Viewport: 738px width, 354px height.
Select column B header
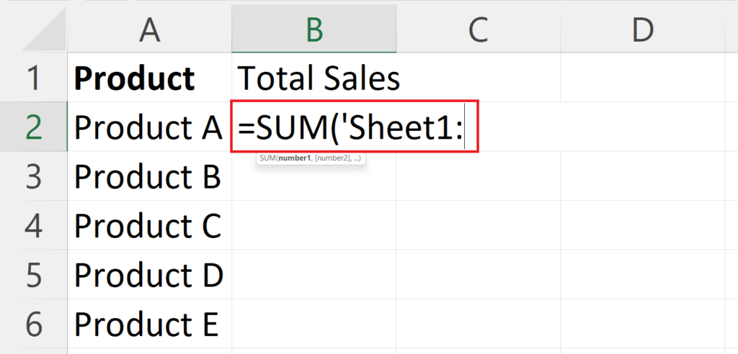point(314,29)
